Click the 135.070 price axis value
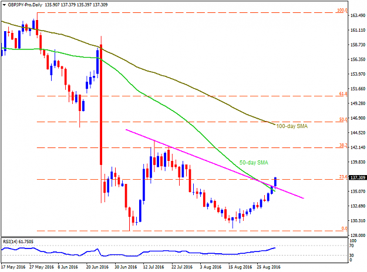Viewport: 367px width, 272px height. (358, 192)
